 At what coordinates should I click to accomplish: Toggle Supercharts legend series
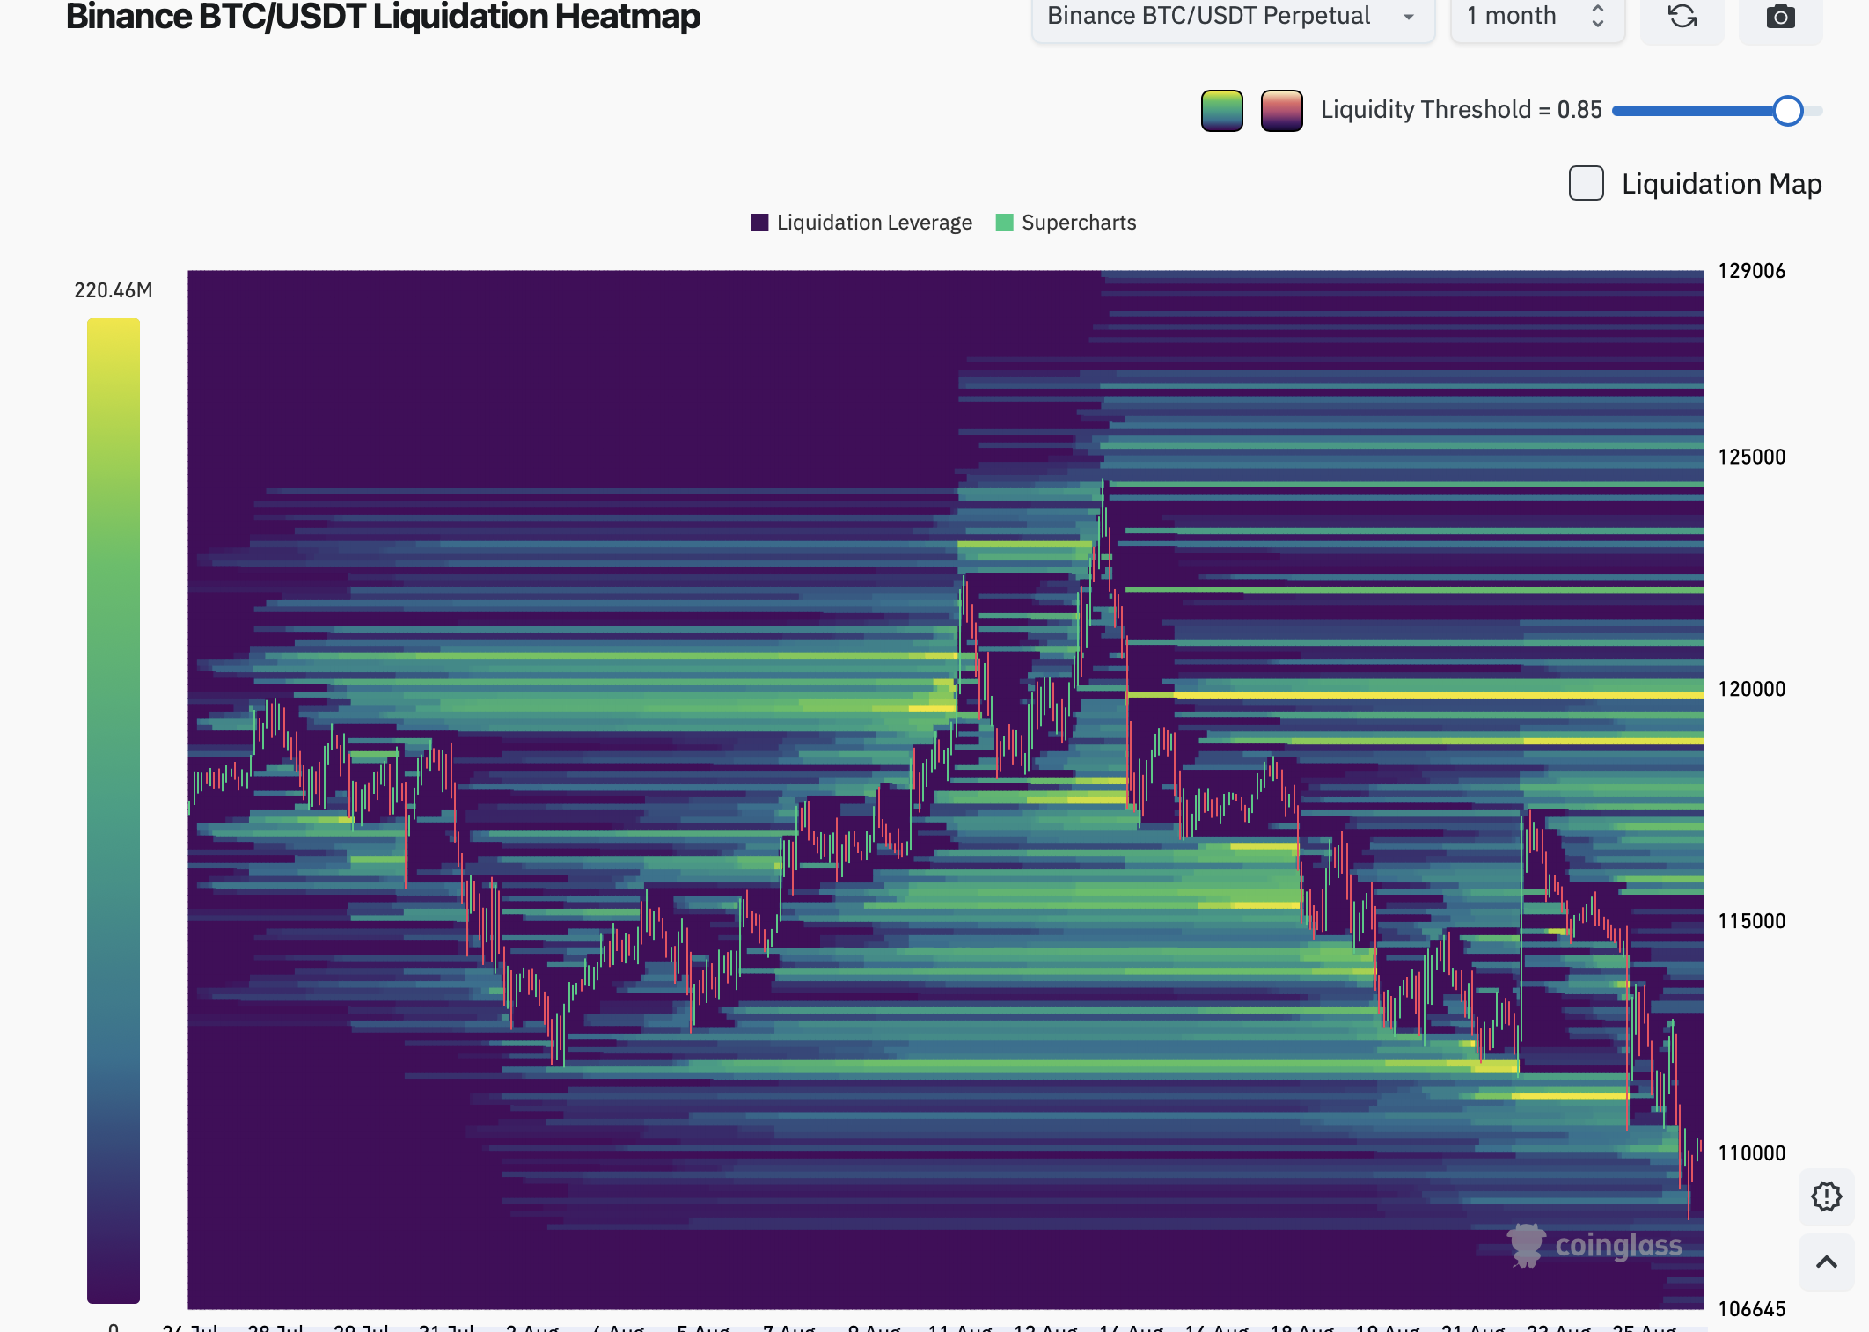(1066, 223)
